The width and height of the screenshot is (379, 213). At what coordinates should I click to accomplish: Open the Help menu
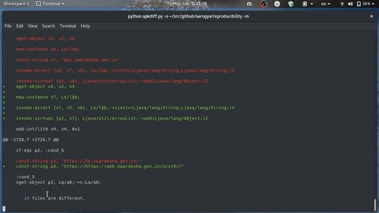[85, 26]
